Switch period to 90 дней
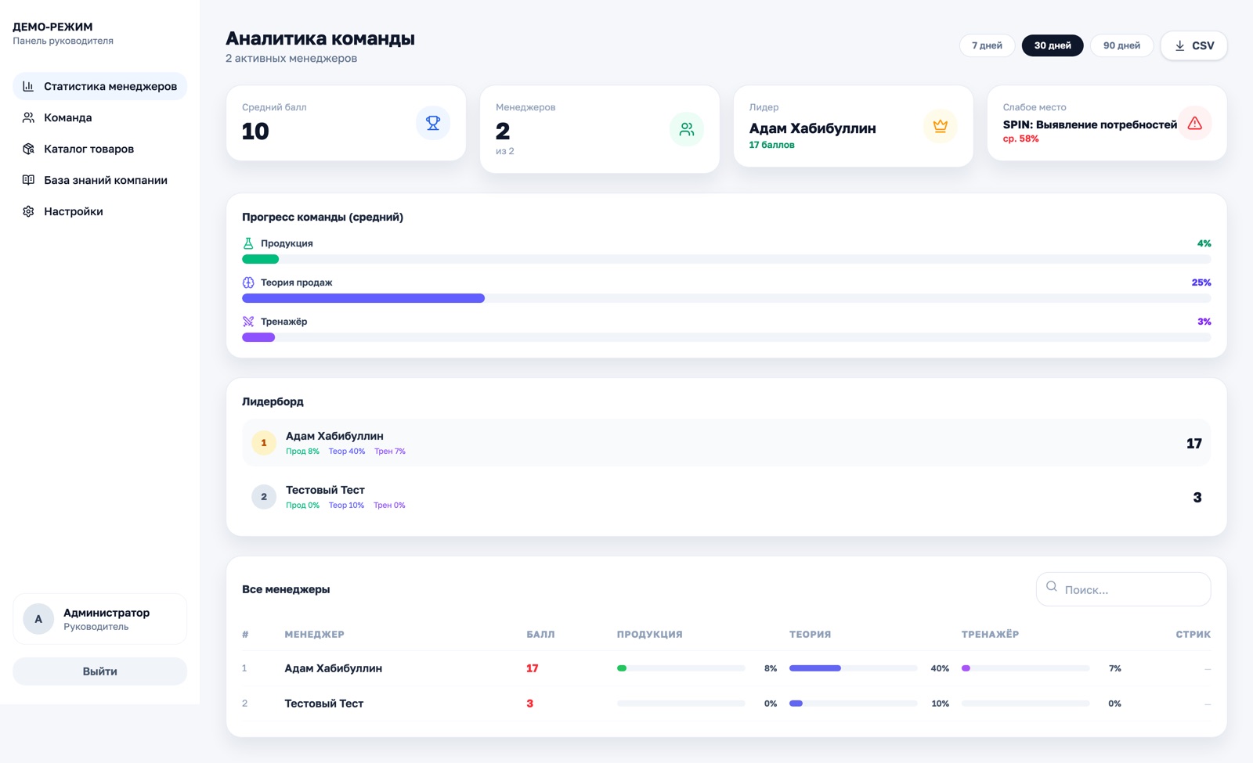Screen dimensions: 1253x763 (1121, 45)
